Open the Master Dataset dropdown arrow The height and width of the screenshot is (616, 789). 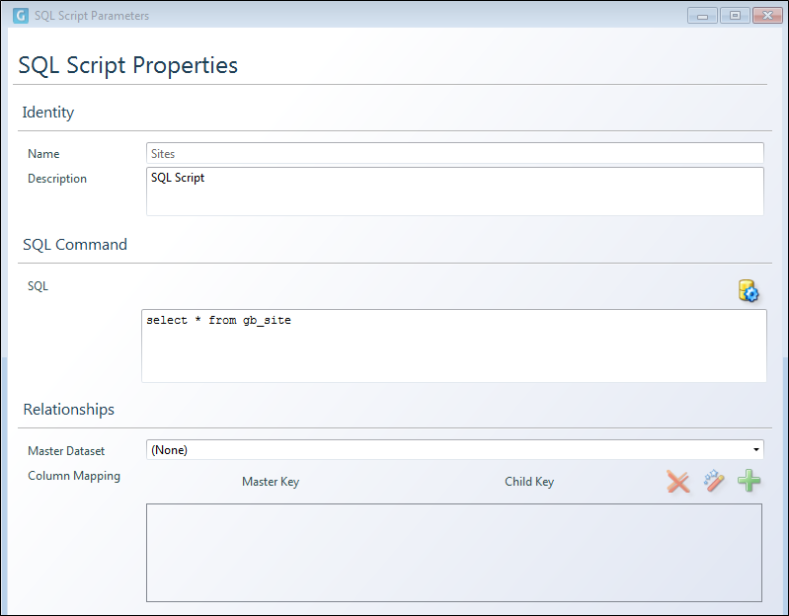pyautogui.click(x=755, y=449)
